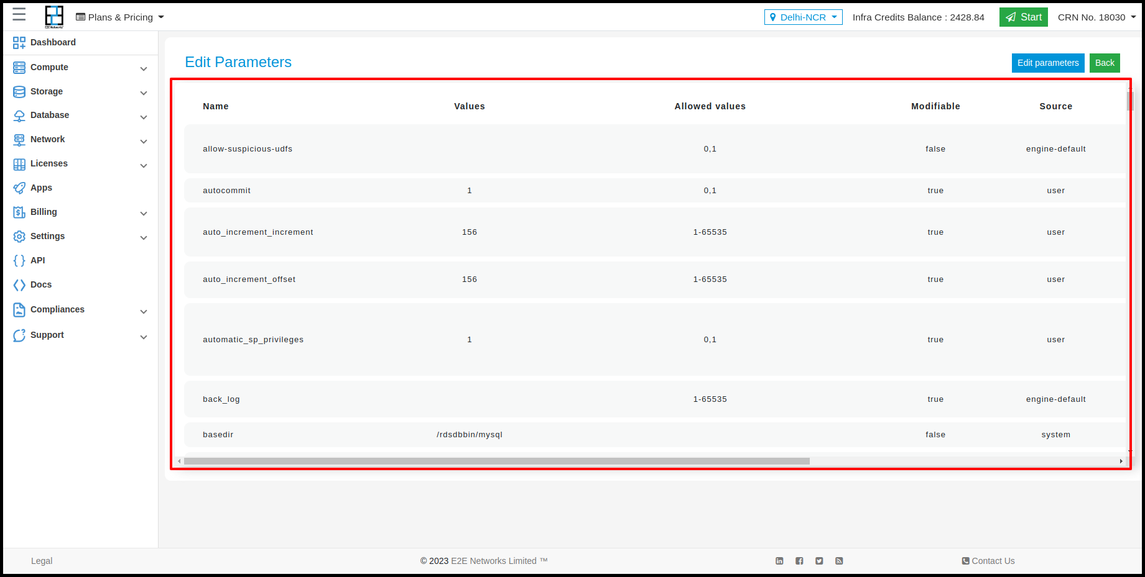The image size is (1145, 577).
Task: Click the horizontal scrollbar thumb of the table
Action: pyautogui.click(x=497, y=461)
